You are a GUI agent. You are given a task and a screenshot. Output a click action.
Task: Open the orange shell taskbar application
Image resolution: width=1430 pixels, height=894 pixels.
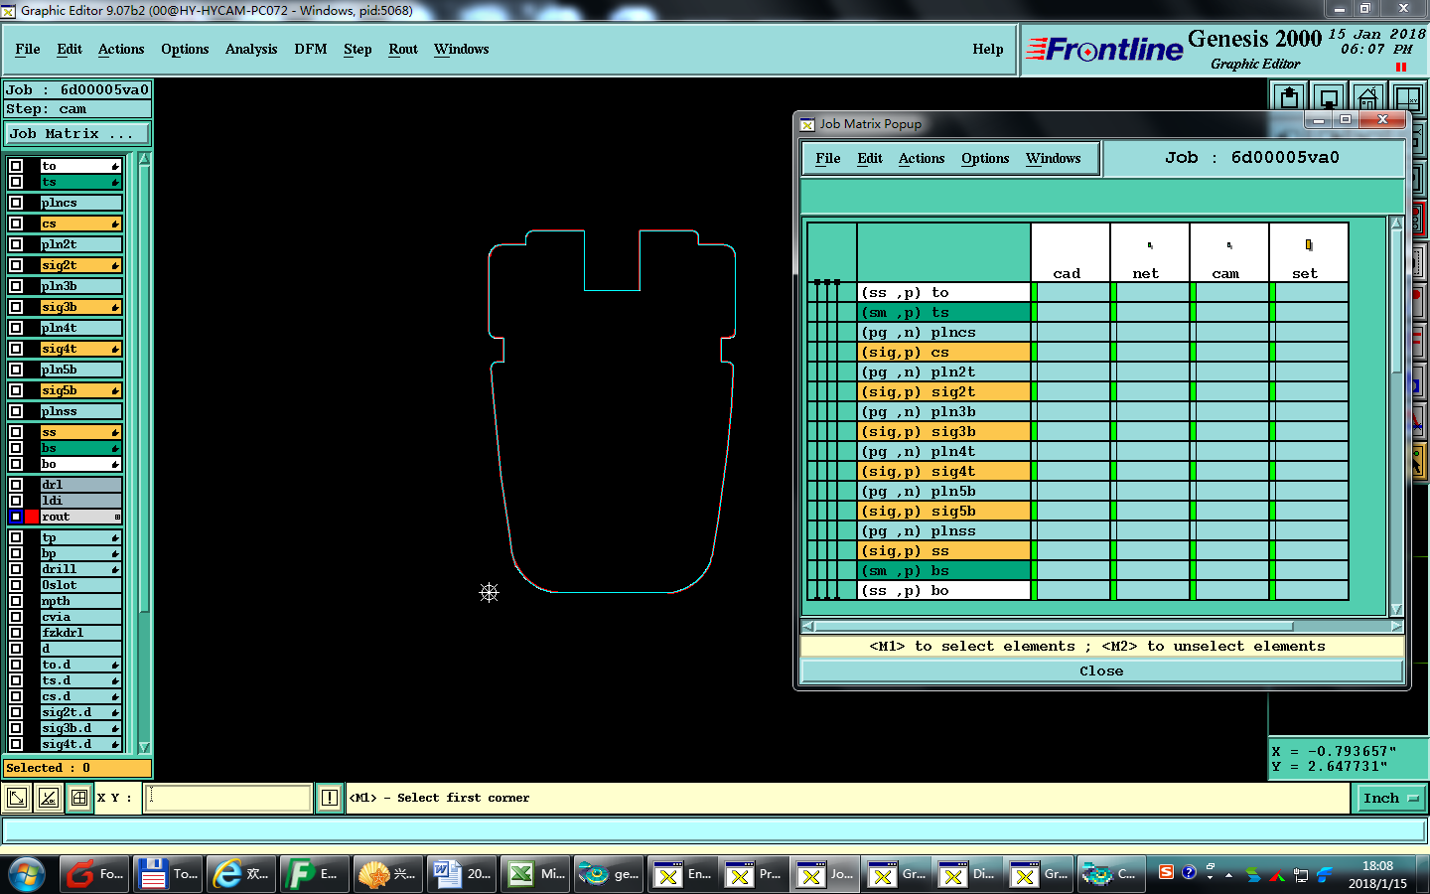pos(386,874)
